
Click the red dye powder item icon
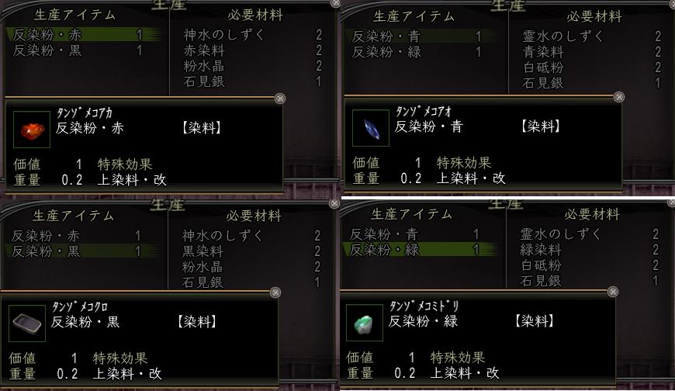(32, 130)
